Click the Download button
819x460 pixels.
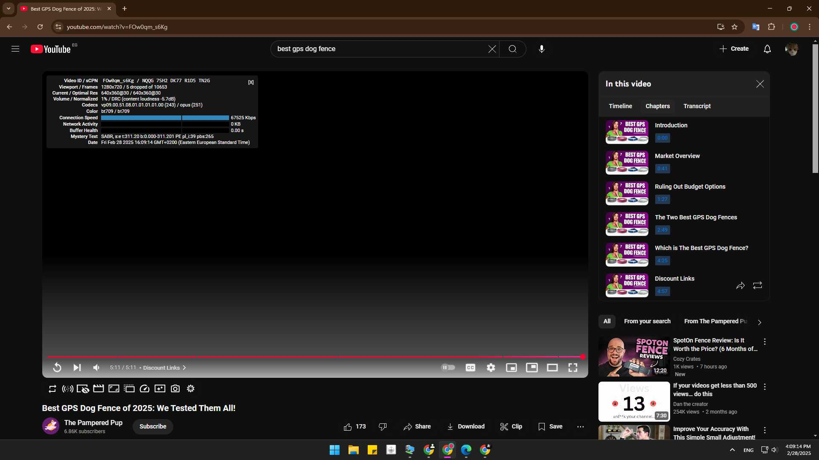(466, 427)
